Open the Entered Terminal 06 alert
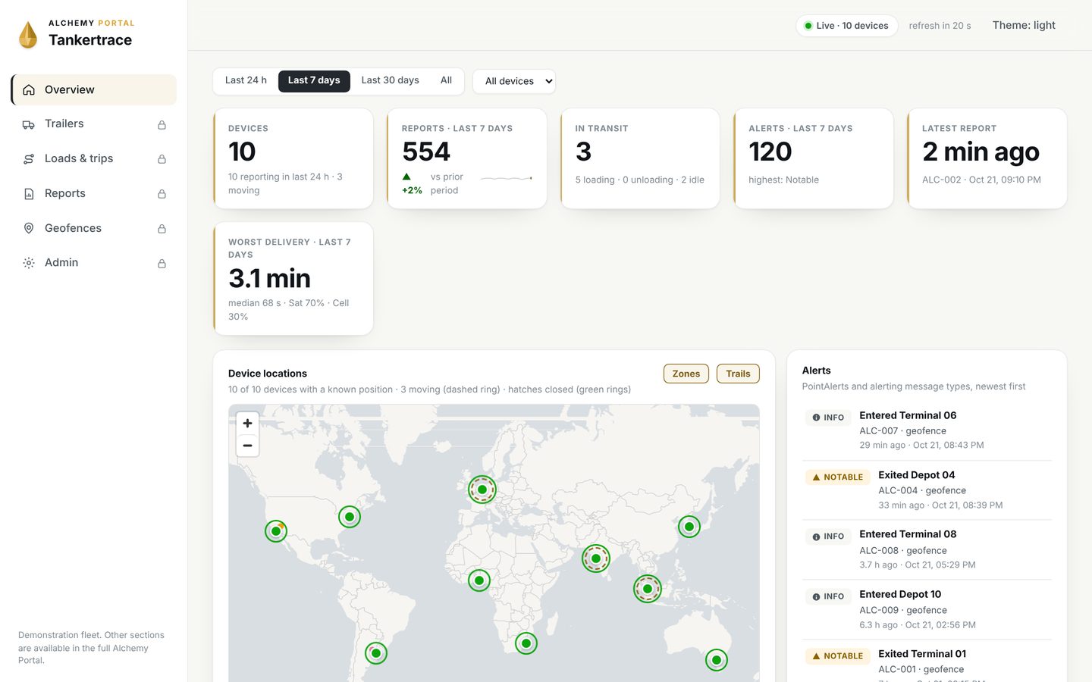 (927, 430)
